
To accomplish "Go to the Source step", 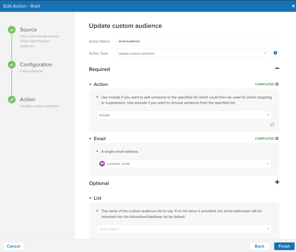I will click(28, 30).
